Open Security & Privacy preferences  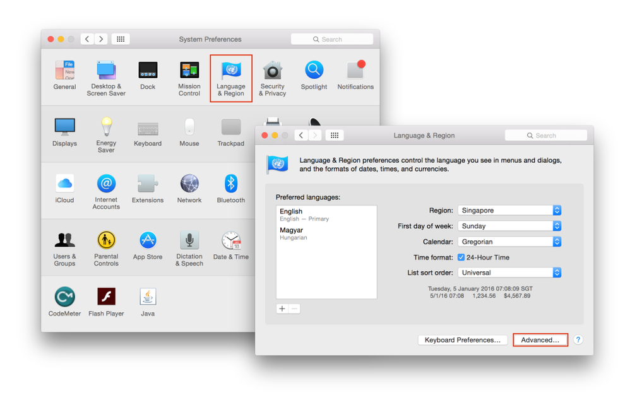click(273, 78)
